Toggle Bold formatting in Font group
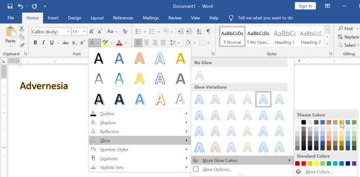Viewport: 360px width, 177px height. (x=35, y=43)
